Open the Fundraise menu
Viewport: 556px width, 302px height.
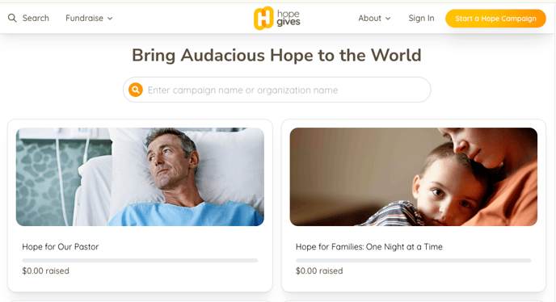[89, 18]
